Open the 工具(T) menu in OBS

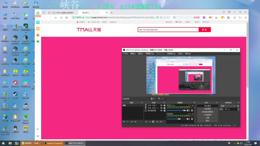pyautogui.click(x=180, y=54)
